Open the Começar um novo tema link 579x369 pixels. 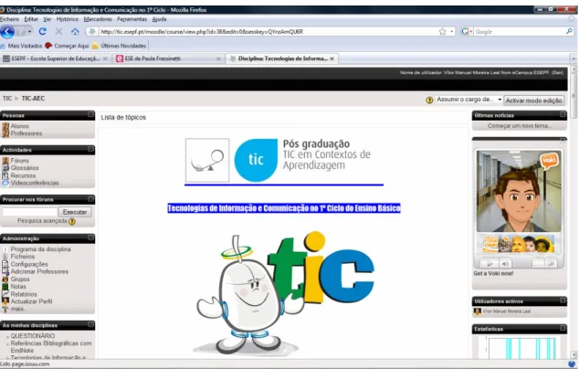(x=520, y=126)
